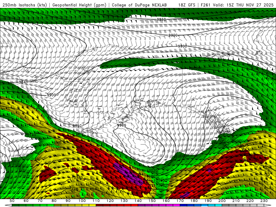Click the colorbar value 160
The image size is (276, 207).
point(166,201)
